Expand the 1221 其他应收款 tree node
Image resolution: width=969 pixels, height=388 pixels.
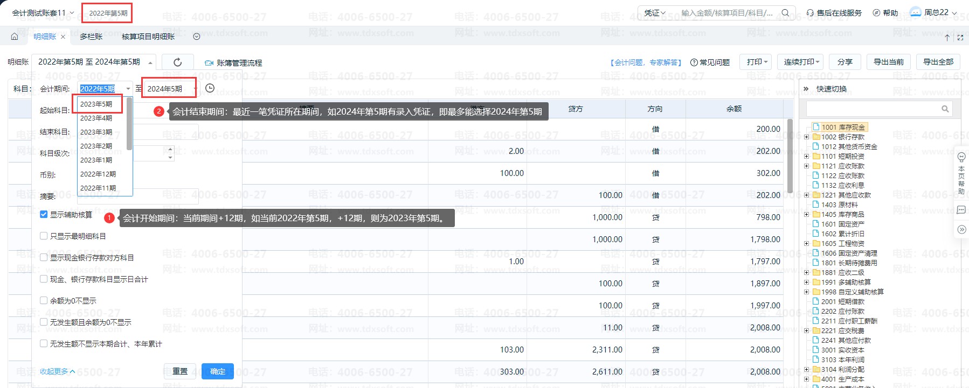point(807,195)
